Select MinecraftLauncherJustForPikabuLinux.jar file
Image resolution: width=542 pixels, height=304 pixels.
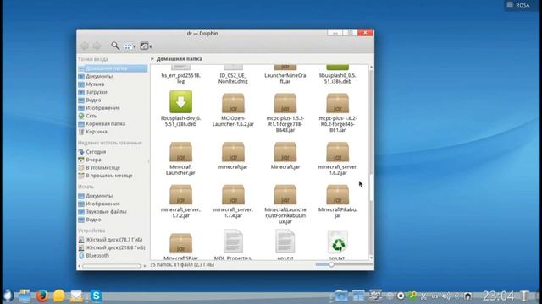point(285,204)
